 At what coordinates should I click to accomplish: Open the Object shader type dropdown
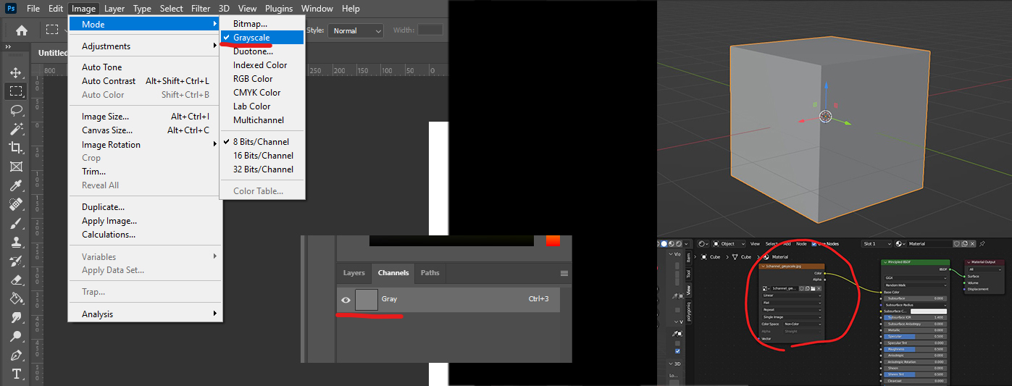pyautogui.click(x=729, y=244)
